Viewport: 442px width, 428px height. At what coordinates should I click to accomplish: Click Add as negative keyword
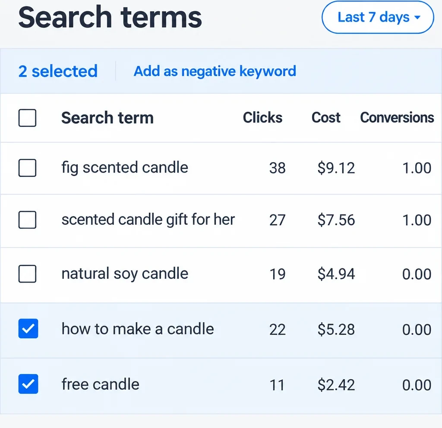click(215, 71)
